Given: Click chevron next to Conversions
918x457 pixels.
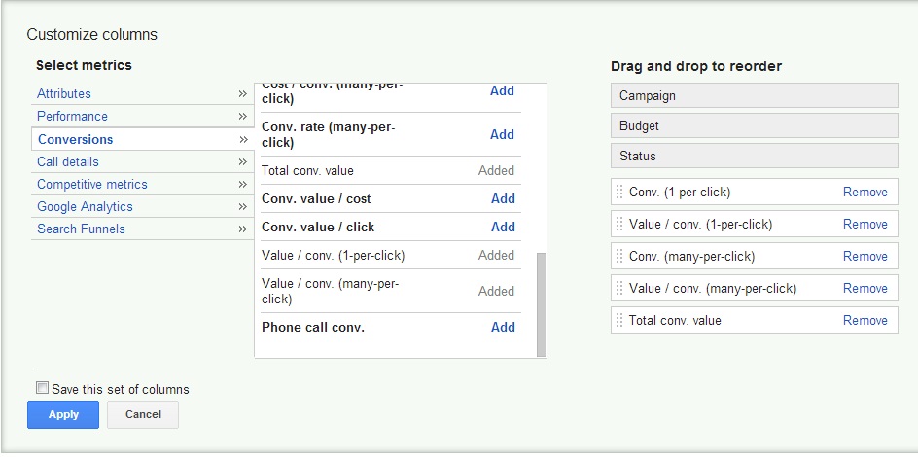Looking at the screenshot, I should 243,139.
